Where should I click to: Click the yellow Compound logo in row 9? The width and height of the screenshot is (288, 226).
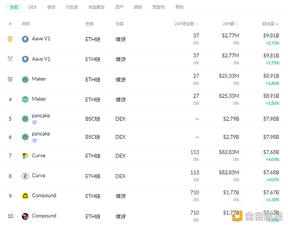(x=25, y=196)
